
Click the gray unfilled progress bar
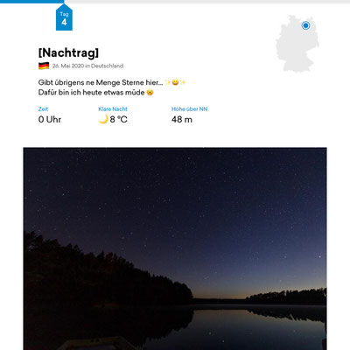point(207,2)
